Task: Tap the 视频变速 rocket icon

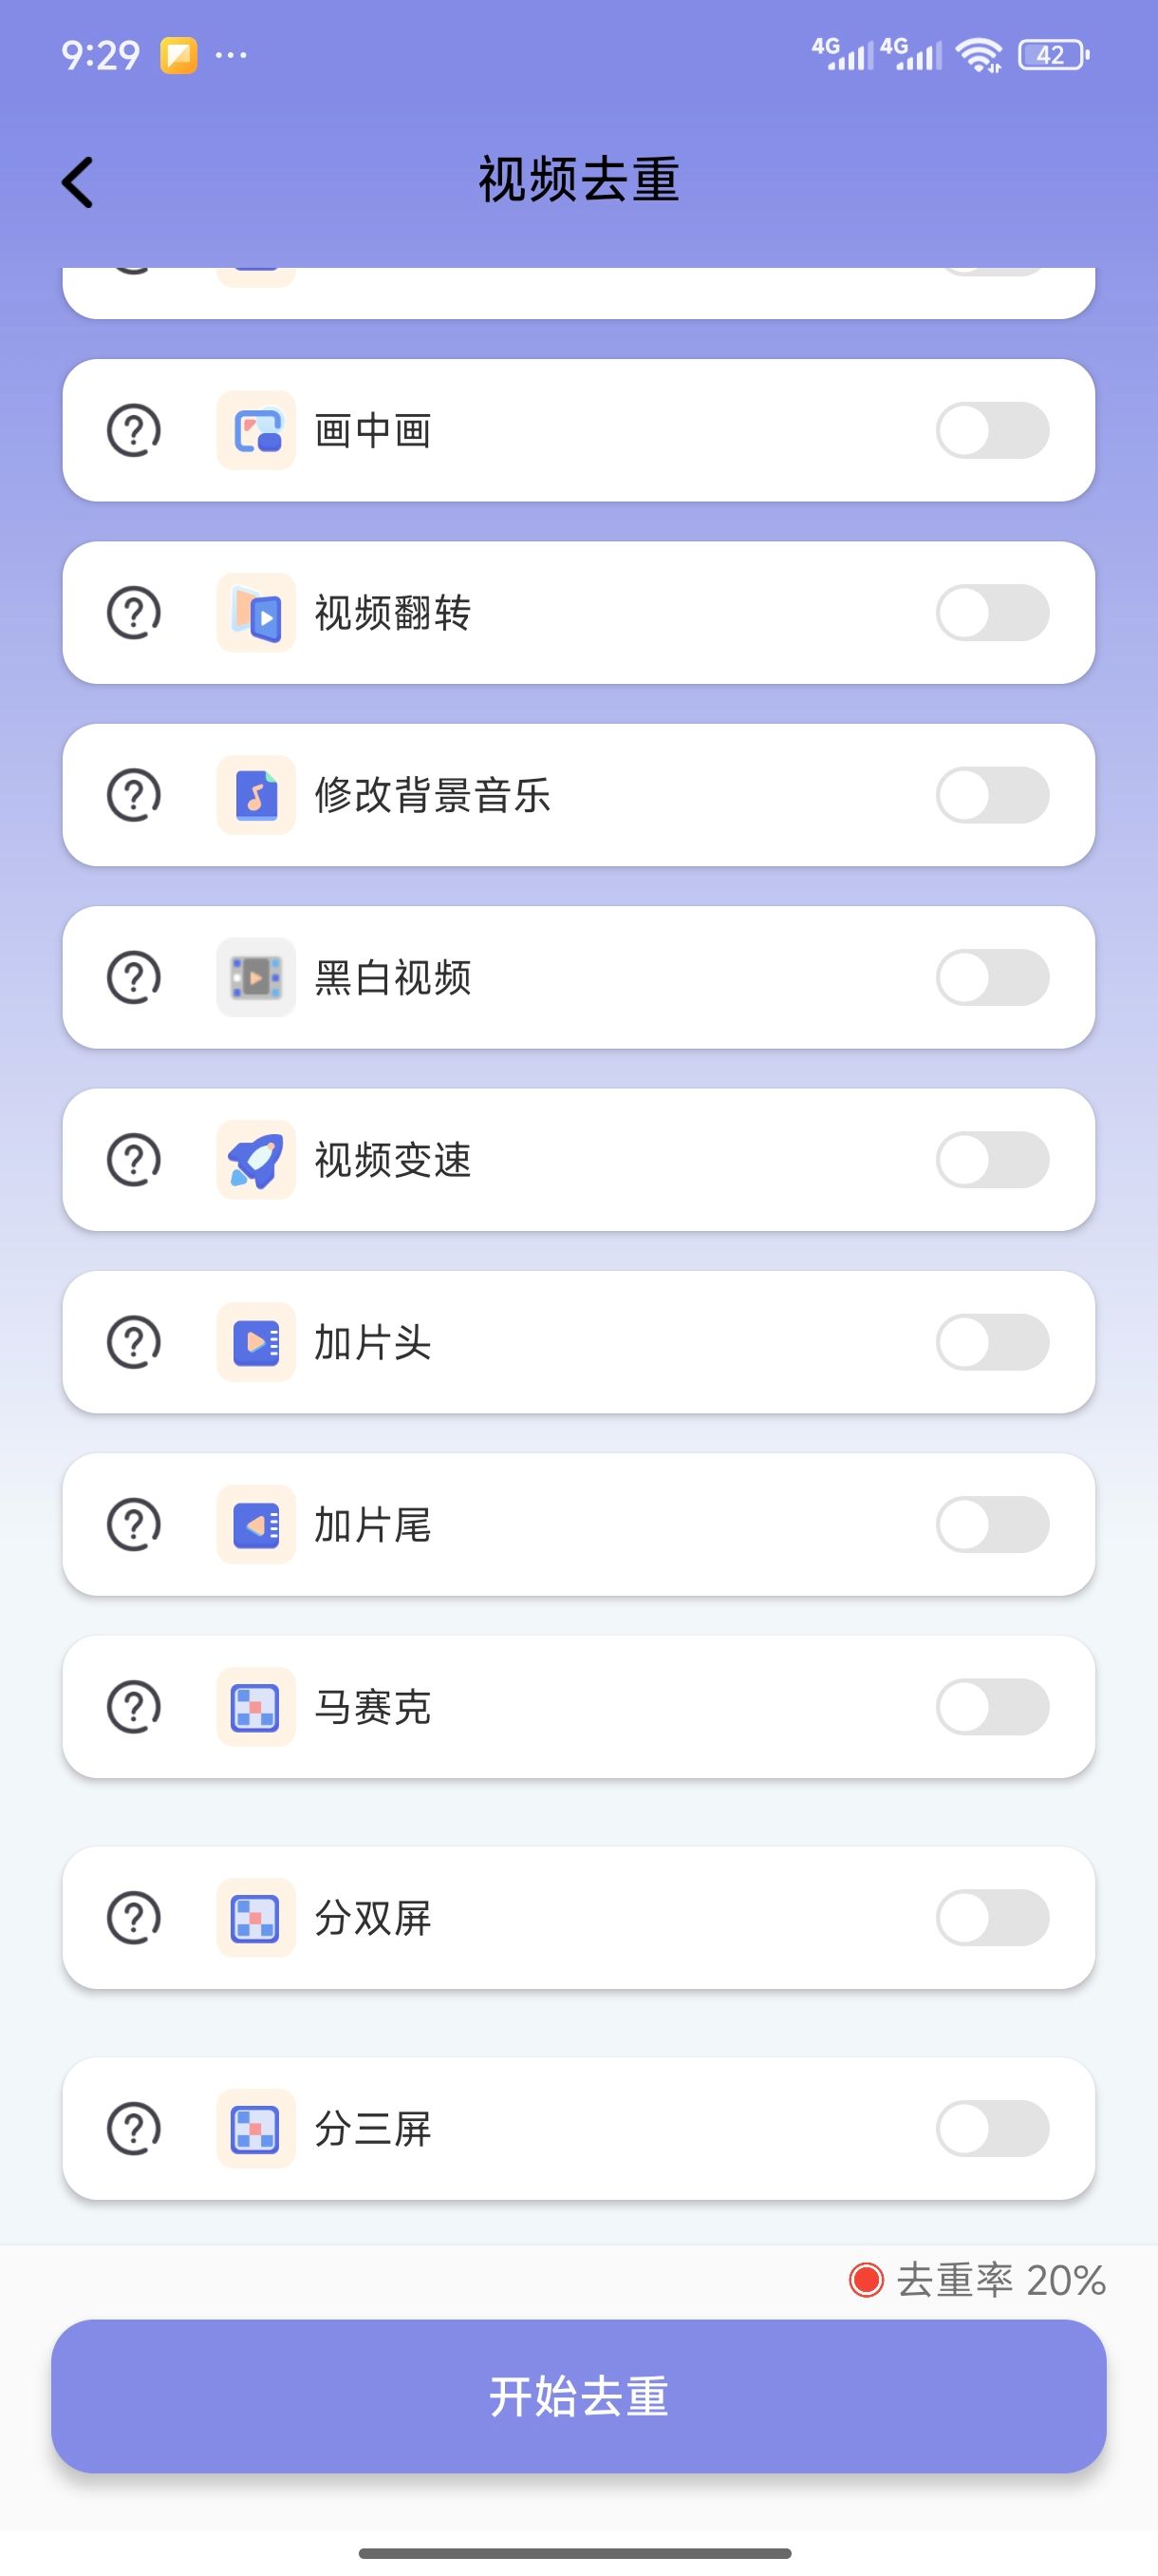Action: [x=255, y=1160]
